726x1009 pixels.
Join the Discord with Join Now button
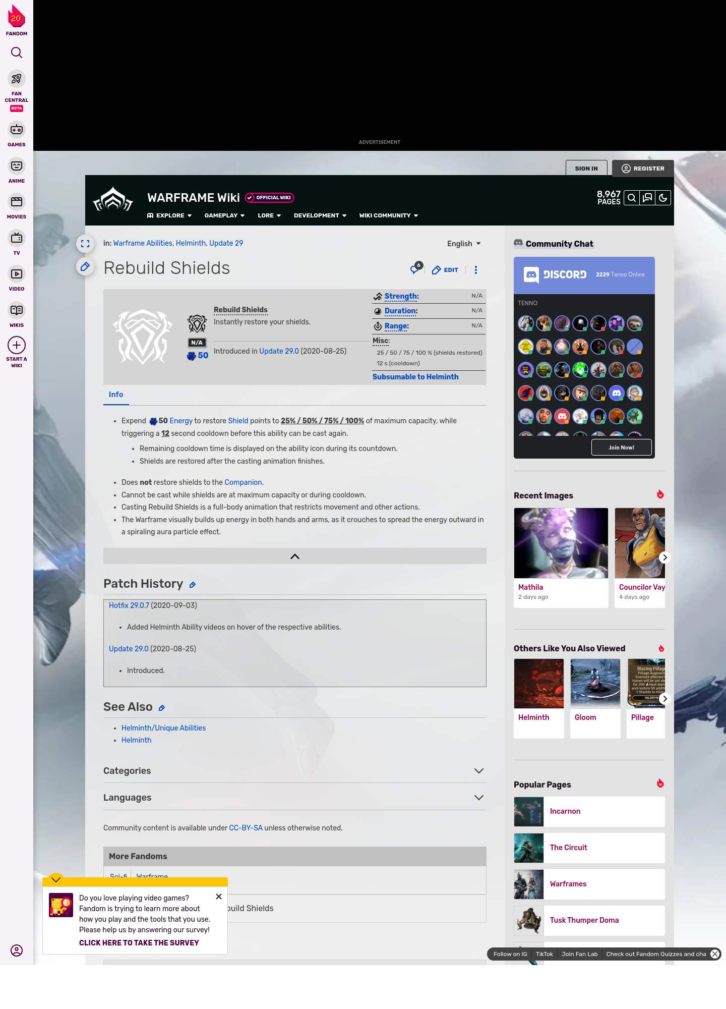point(622,447)
